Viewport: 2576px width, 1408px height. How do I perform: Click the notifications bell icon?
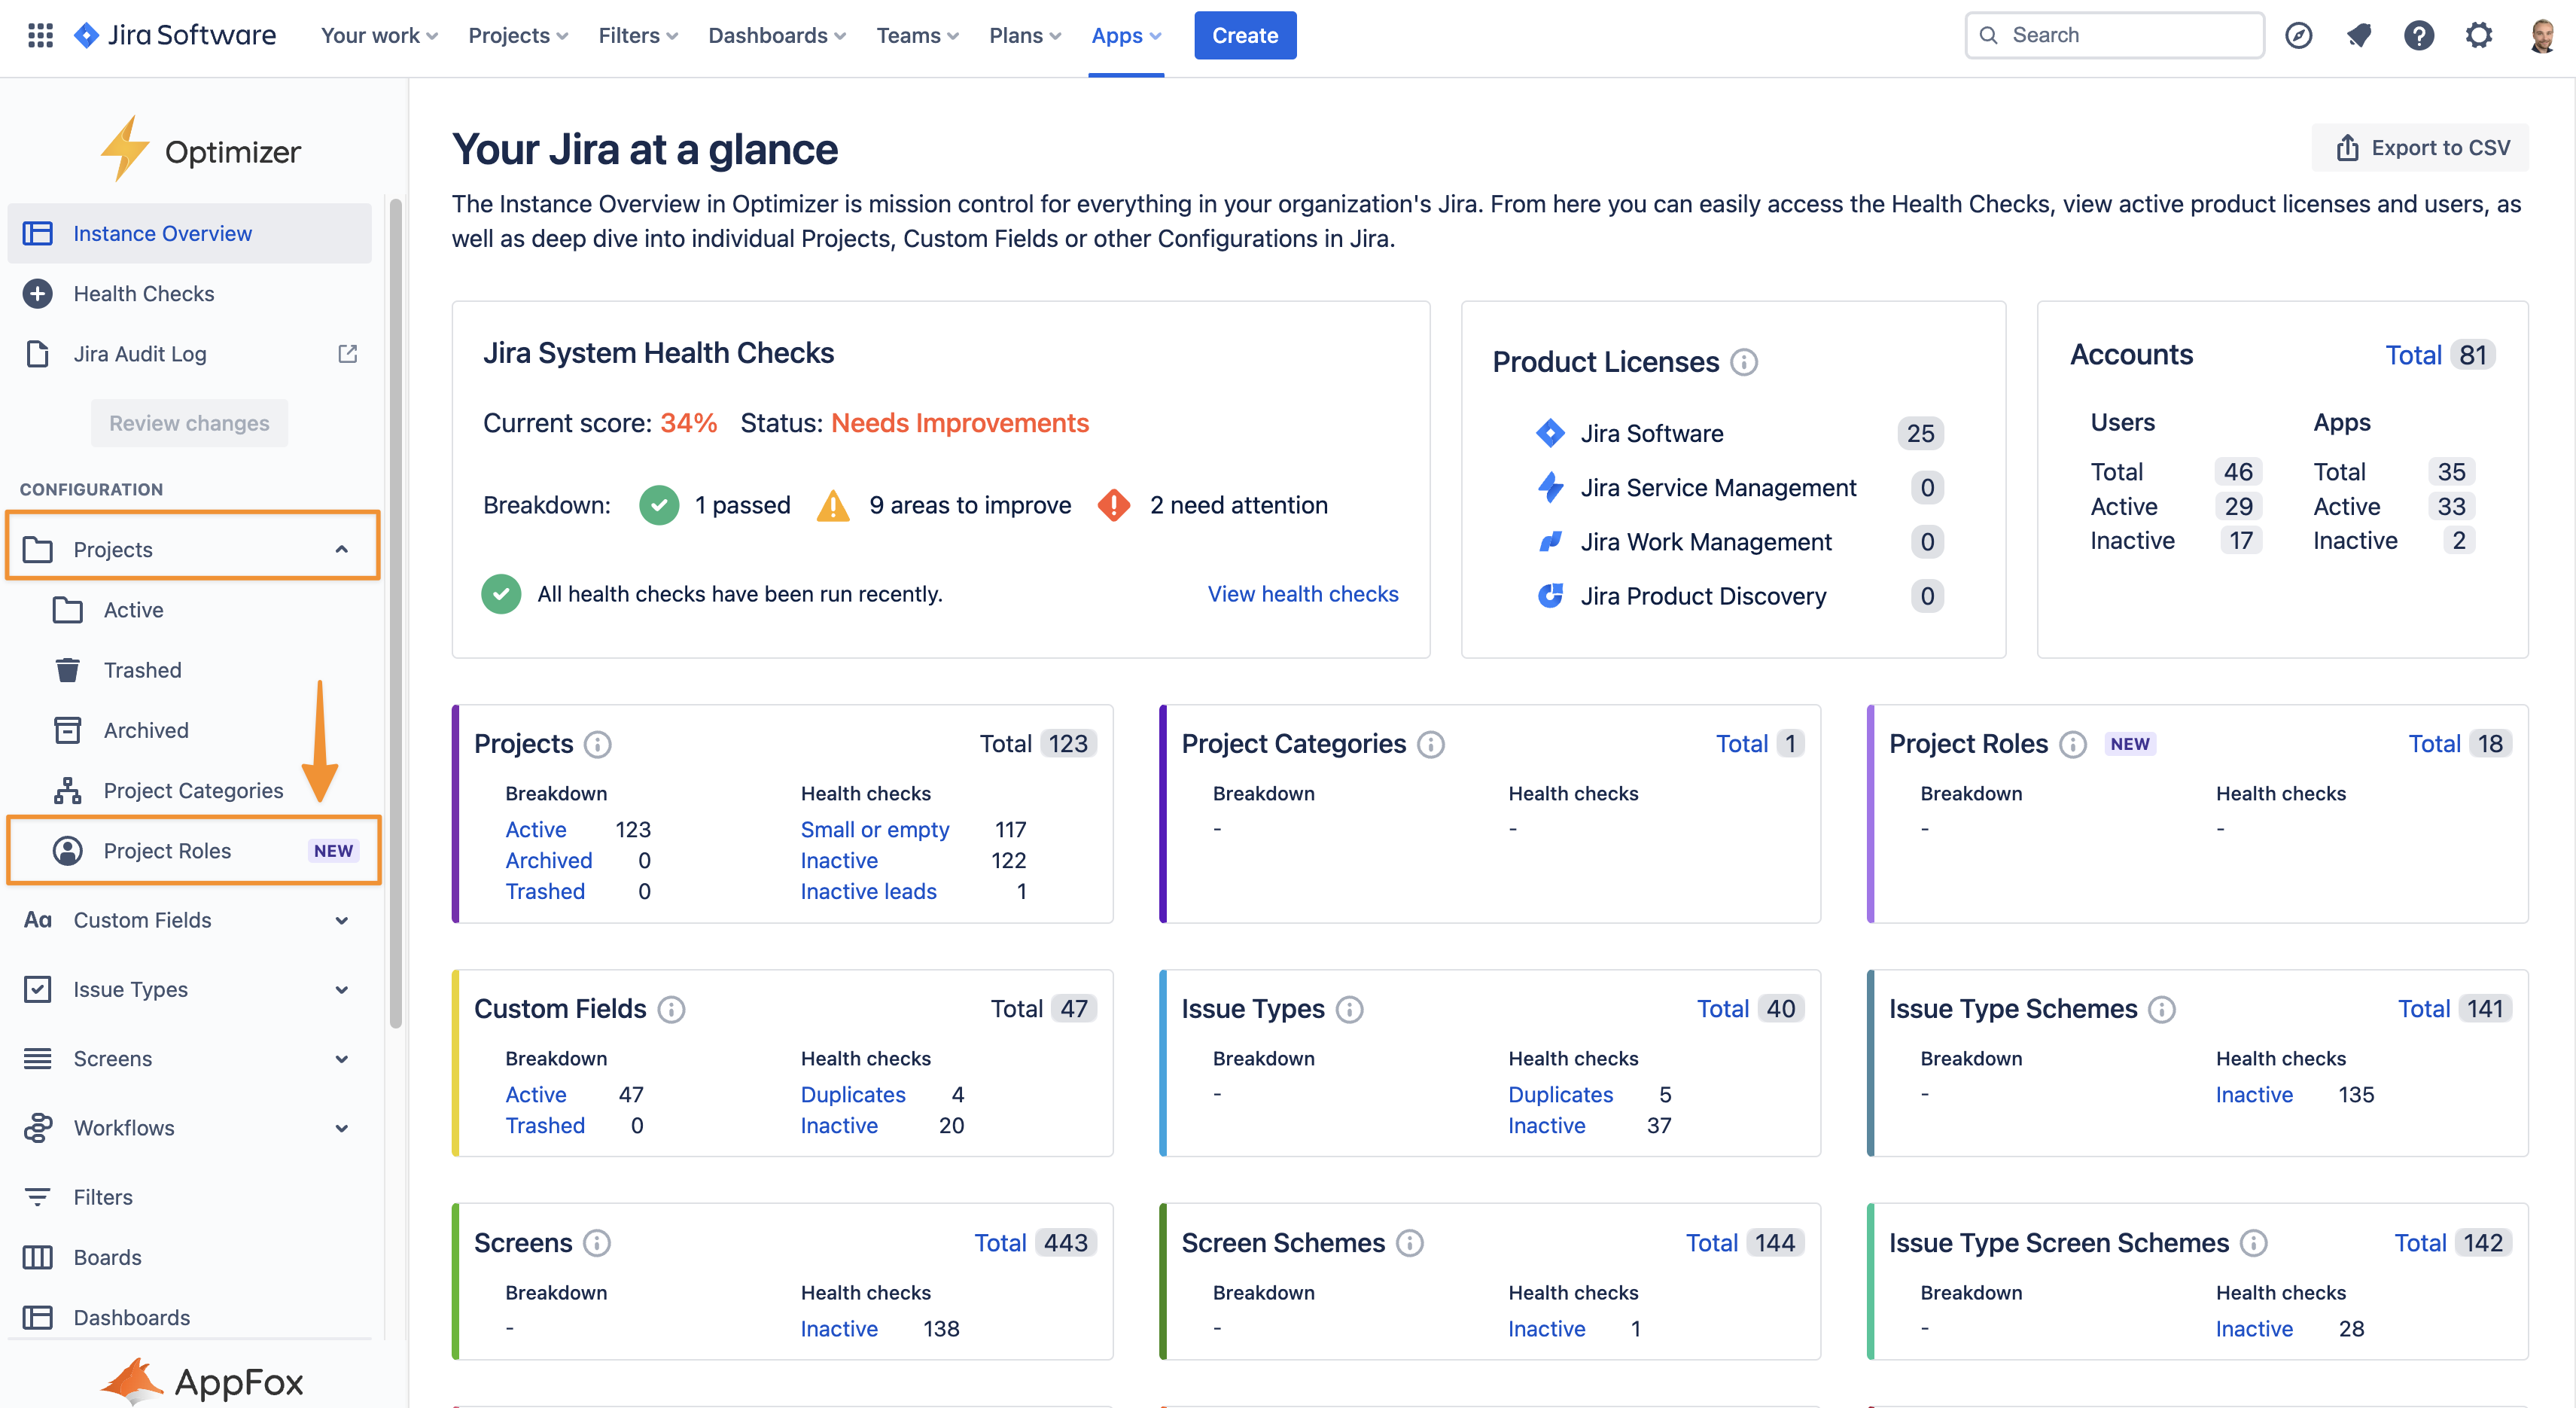(x=2359, y=36)
